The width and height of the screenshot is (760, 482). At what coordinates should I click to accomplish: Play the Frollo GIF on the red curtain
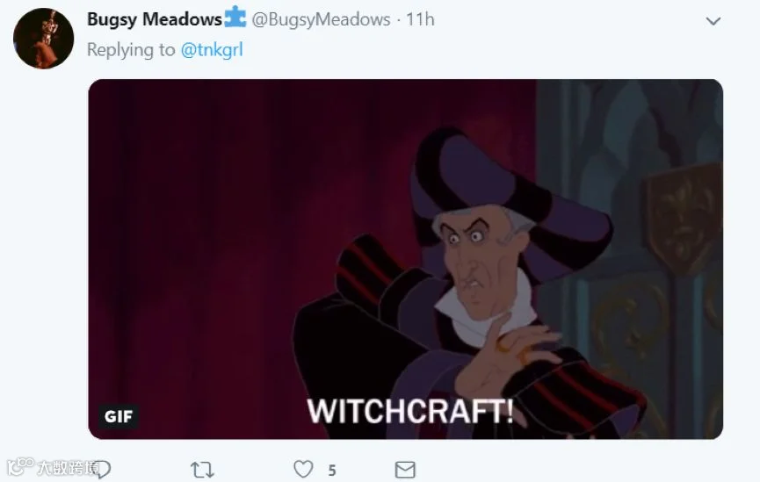click(x=406, y=259)
